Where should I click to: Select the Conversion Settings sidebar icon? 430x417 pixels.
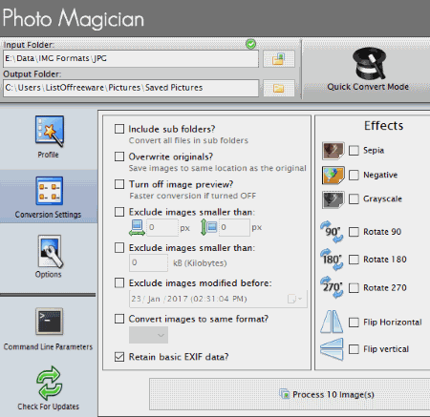(49, 191)
